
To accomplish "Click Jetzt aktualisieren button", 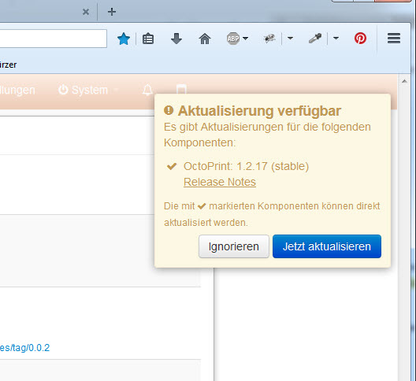I will tap(327, 246).
